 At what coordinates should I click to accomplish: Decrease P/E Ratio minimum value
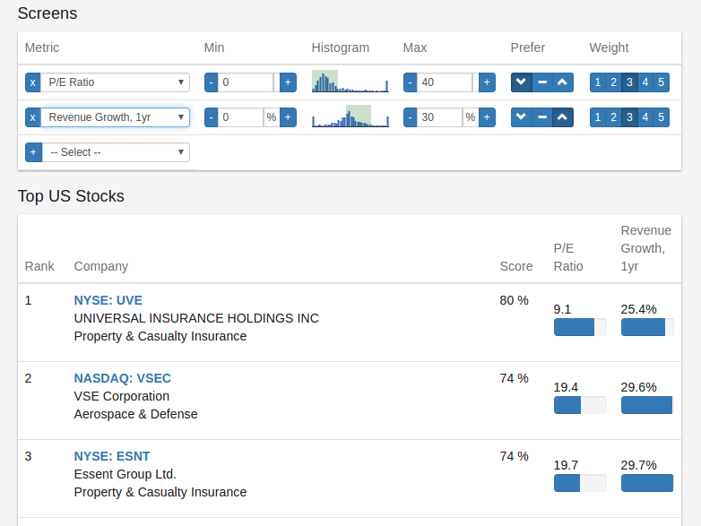tap(211, 82)
